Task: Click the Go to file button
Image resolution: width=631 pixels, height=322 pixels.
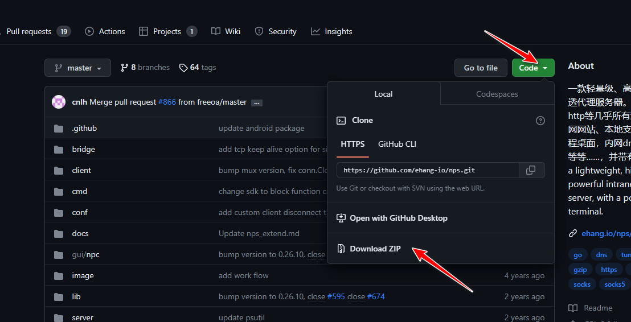Action: coord(481,68)
